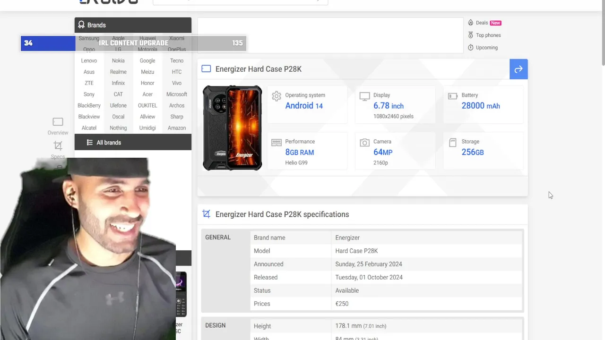Click the Camera icon
The image size is (605, 340).
pos(364,142)
